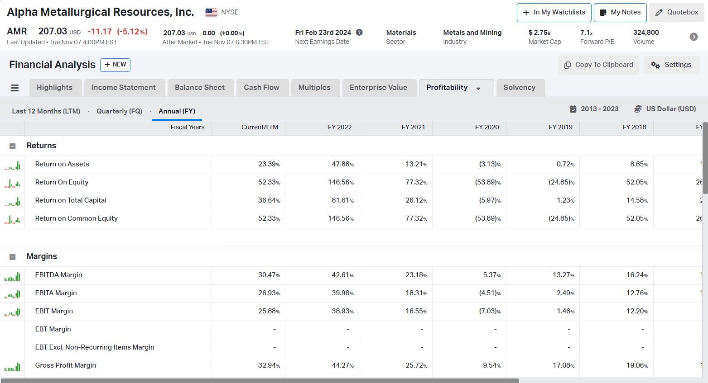
Task: Click Copy To Clipboard button
Action: coord(598,65)
